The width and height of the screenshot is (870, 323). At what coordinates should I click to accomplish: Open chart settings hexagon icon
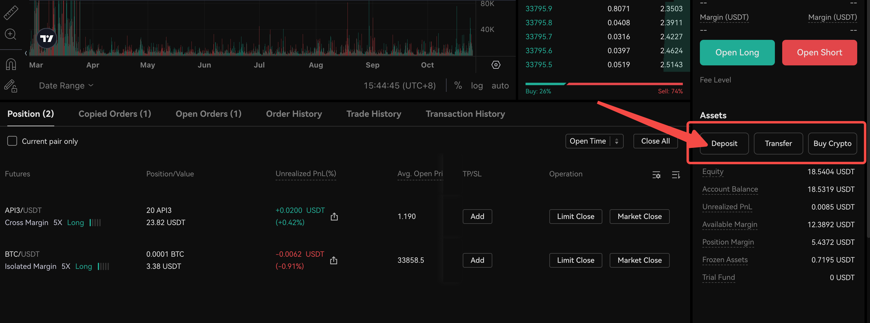496,65
